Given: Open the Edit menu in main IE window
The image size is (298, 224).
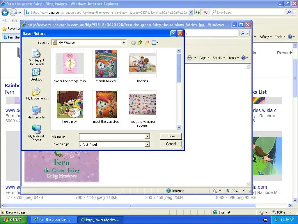Looking at the screenshot, I should [x=15, y=21].
